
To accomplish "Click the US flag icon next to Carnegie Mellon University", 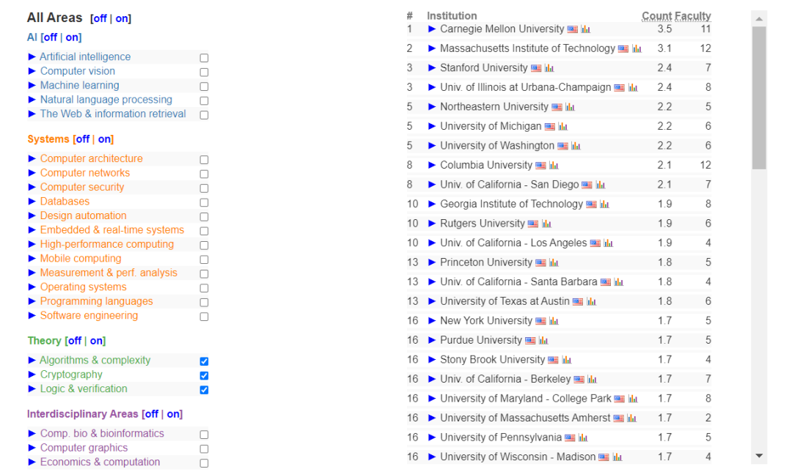I will pos(572,29).
